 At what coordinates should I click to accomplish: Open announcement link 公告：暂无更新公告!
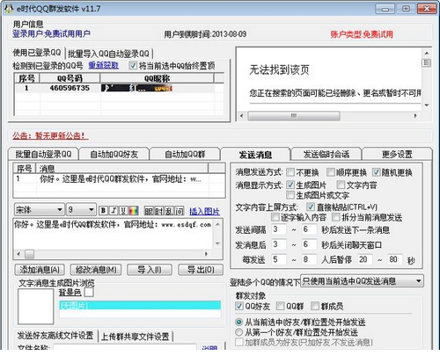[x=50, y=135]
